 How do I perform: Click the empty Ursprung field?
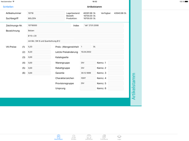(x=88, y=88)
